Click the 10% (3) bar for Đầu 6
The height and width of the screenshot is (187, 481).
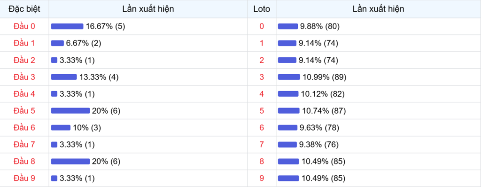pos(61,128)
